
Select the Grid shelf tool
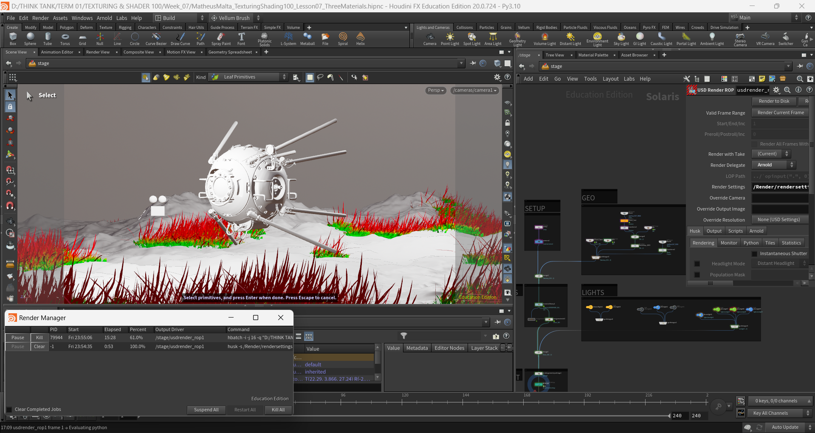[82, 39]
